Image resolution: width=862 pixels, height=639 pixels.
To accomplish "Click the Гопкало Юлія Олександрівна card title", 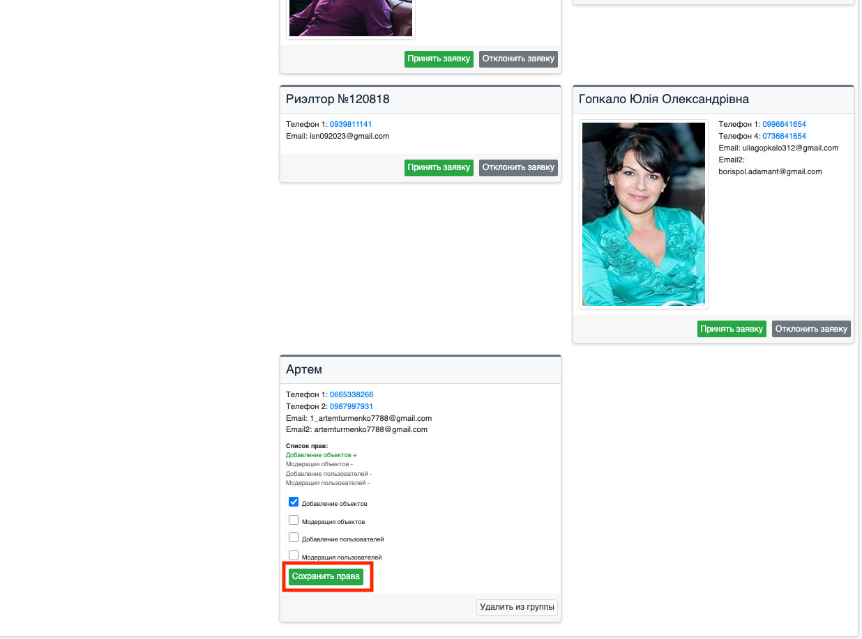I will coord(664,99).
